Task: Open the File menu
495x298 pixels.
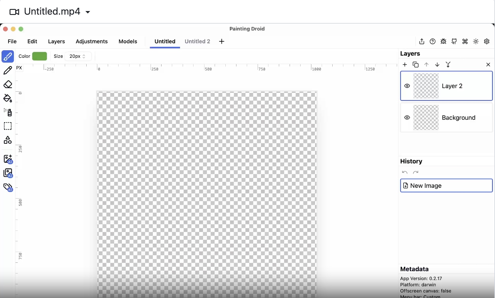Action: click(x=12, y=42)
